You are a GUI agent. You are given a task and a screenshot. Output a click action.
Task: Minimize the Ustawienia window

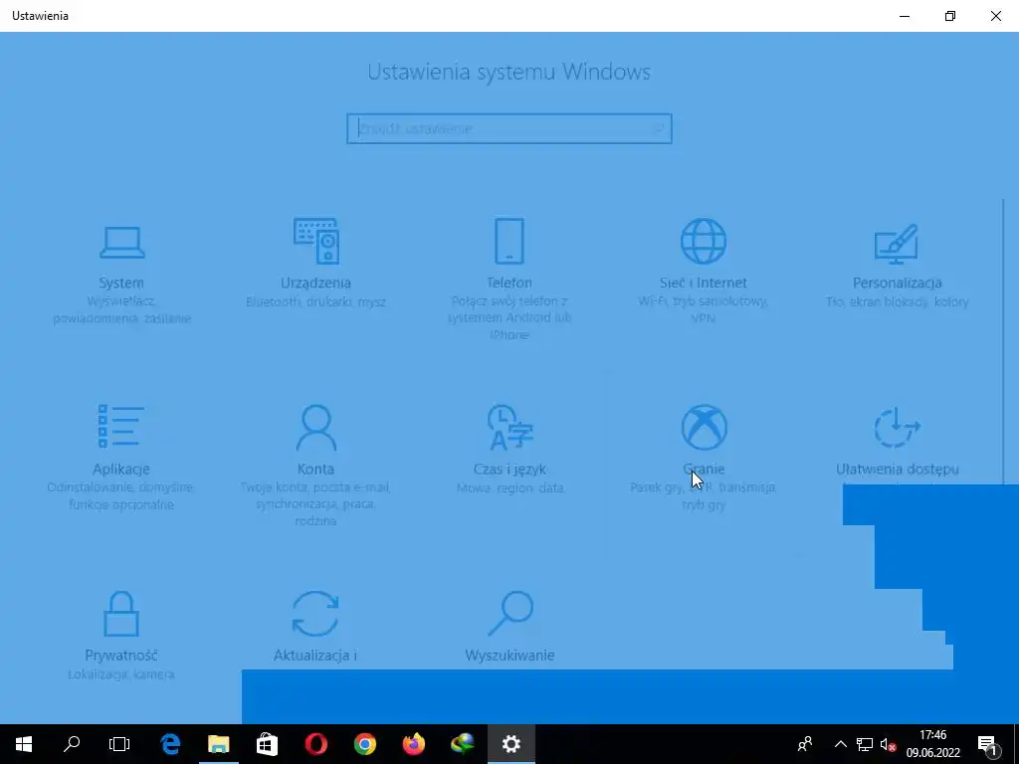click(904, 16)
